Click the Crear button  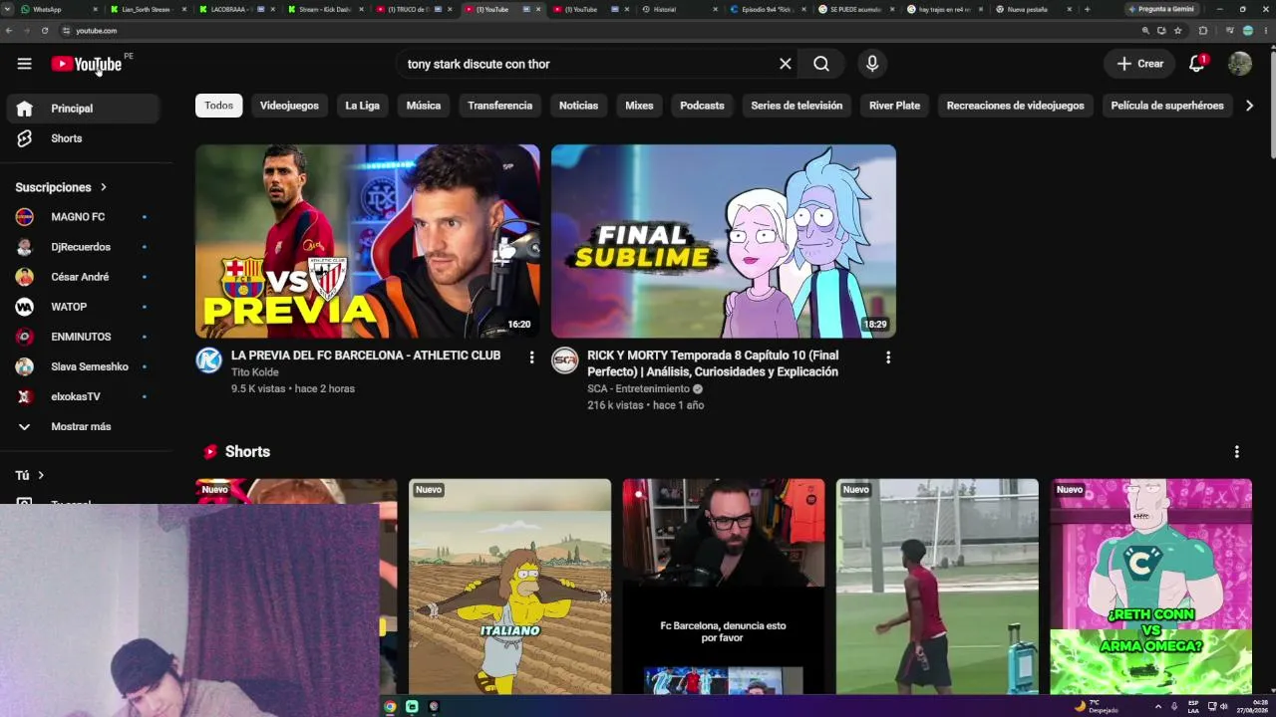(1139, 64)
